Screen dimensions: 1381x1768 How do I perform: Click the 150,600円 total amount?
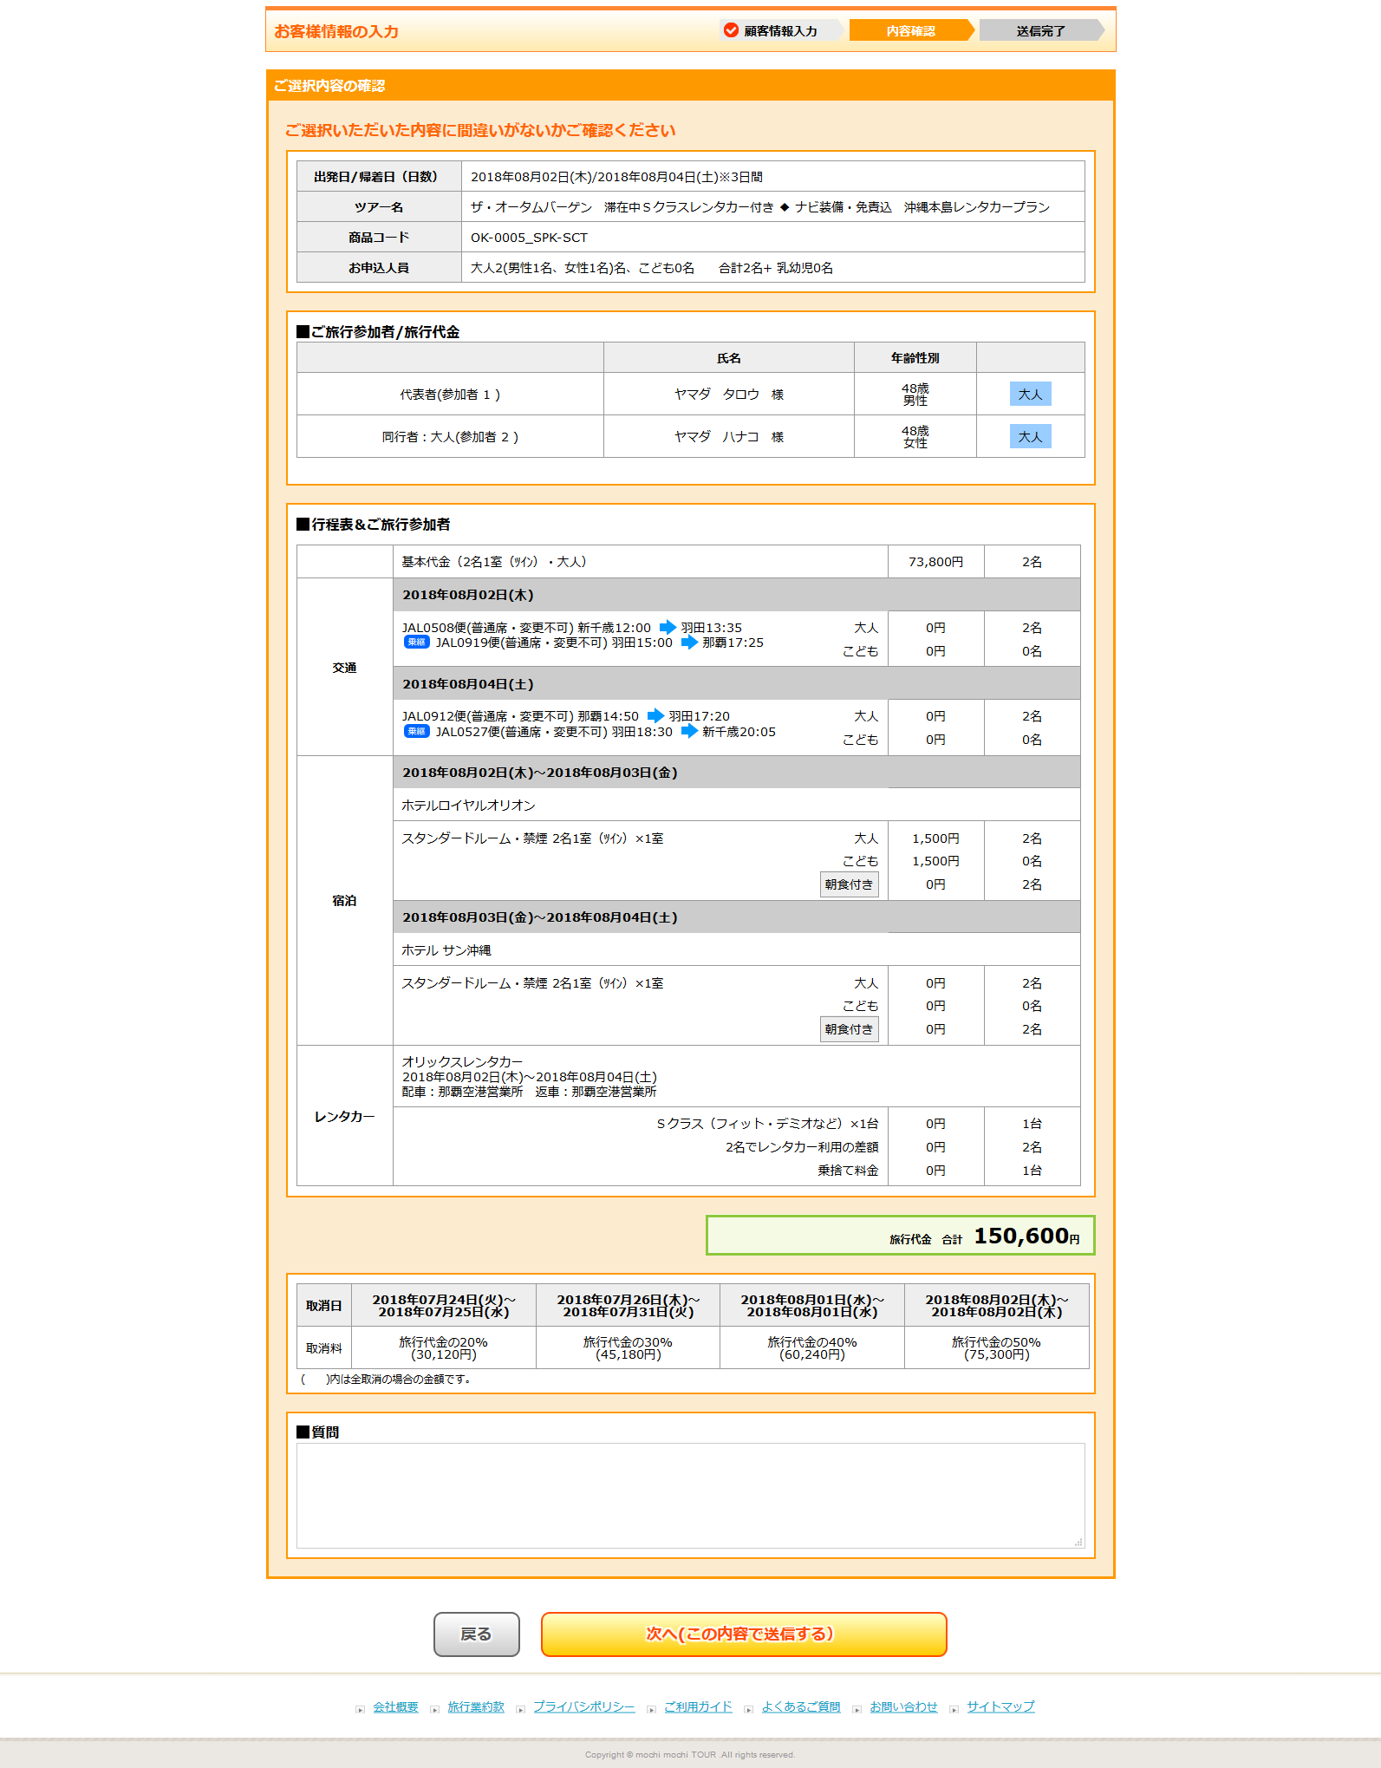[1026, 1236]
